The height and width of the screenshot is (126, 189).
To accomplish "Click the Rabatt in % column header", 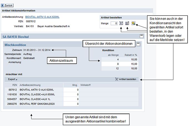I will tap(131, 55).
